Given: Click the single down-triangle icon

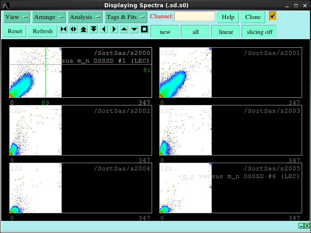Looking at the screenshot, I should pyautogui.click(x=134, y=29).
